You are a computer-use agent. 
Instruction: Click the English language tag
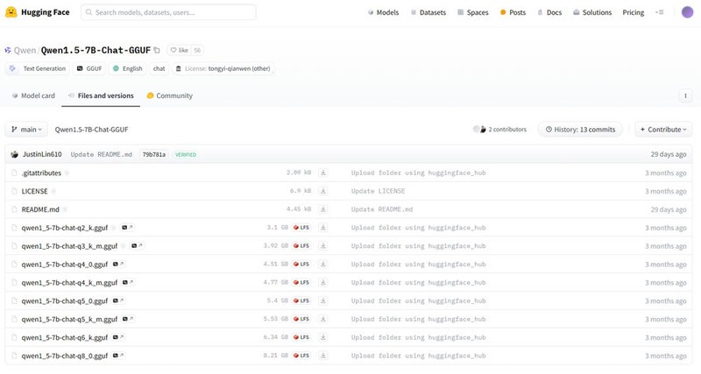[127, 68]
